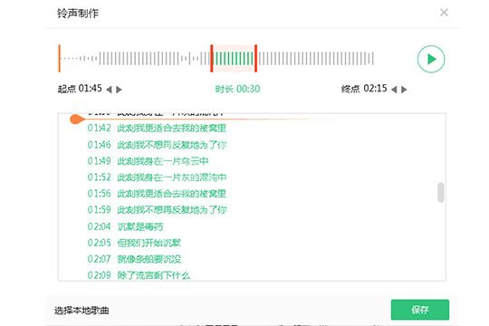Click the gray waveform after the selection
This screenshot has width=489, height=326.
(316, 58)
